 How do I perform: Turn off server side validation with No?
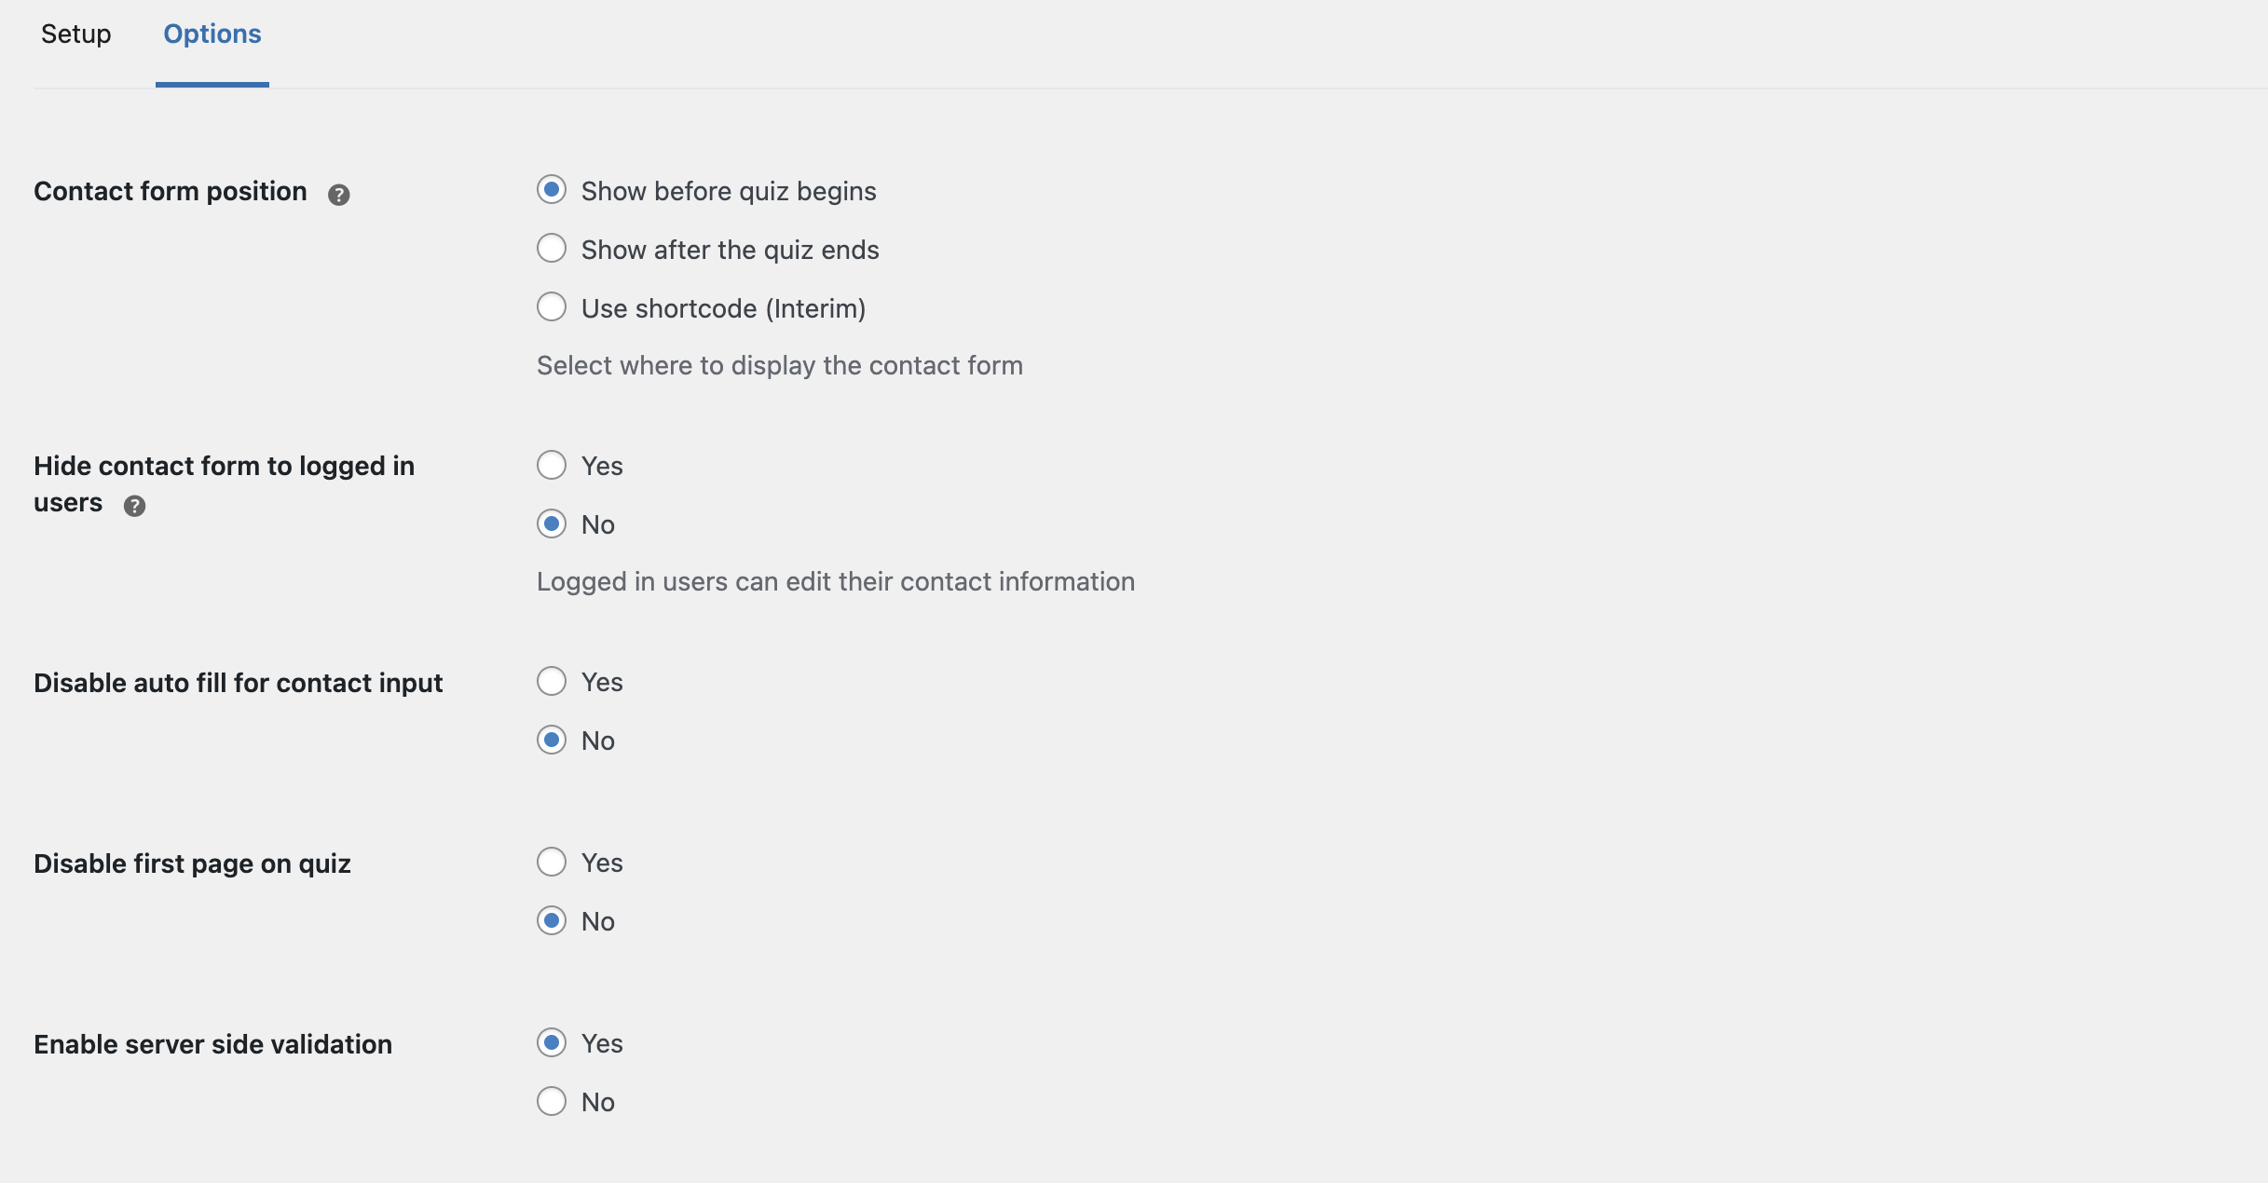coord(552,1101)
